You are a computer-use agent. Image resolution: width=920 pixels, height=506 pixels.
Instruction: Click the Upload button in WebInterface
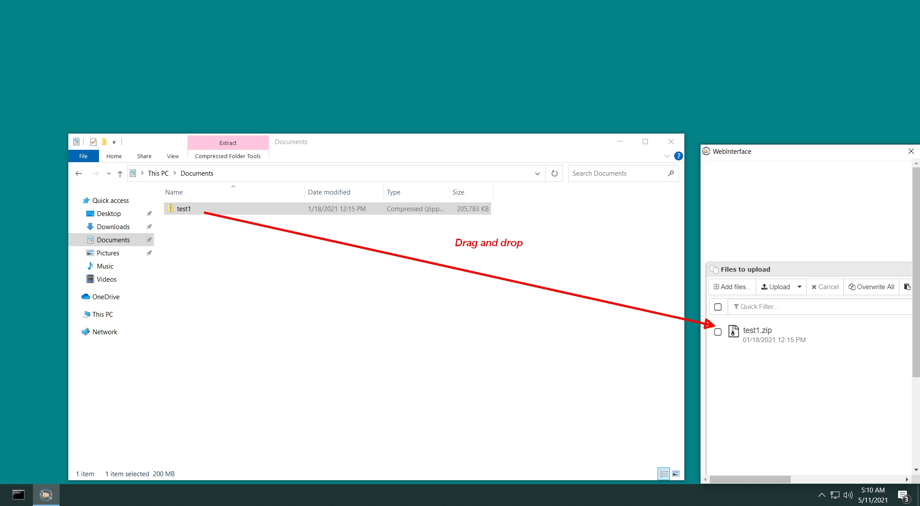click(775, 287)
